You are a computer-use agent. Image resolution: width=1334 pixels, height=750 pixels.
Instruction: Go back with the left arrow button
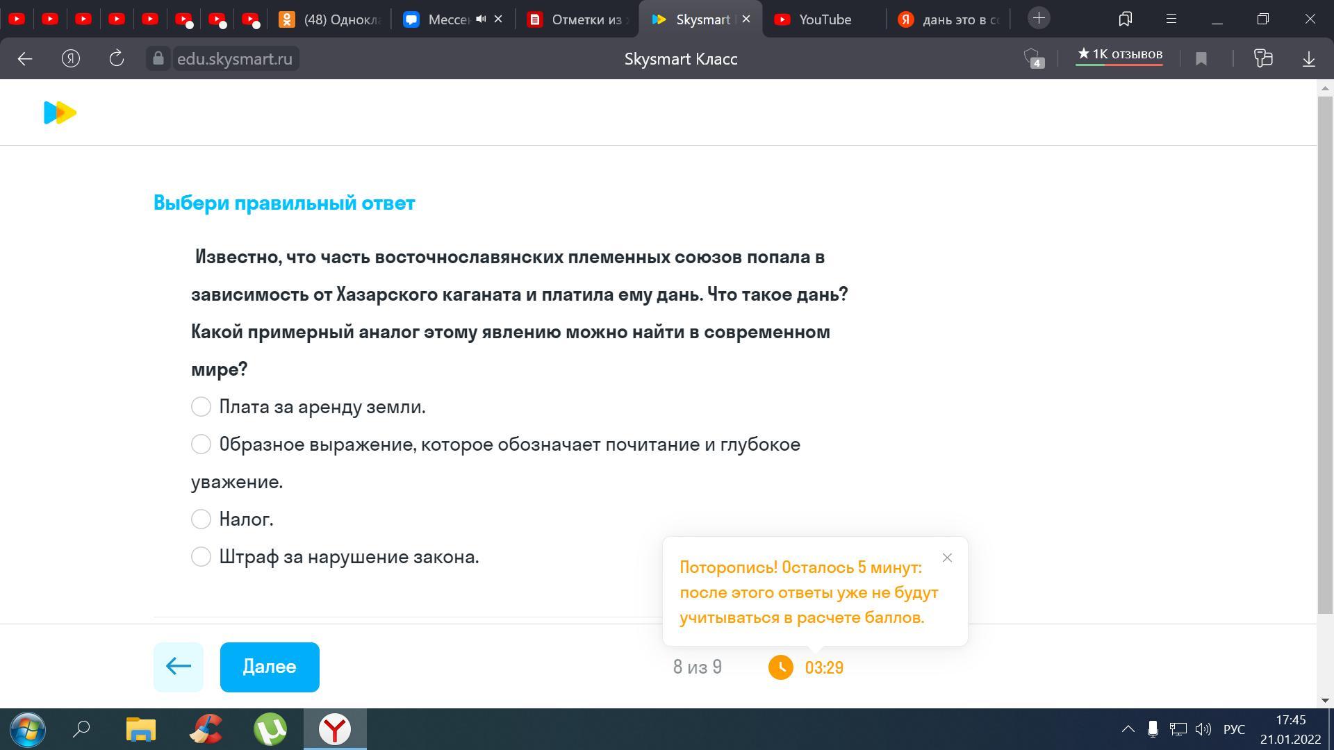pyautogui.click(x=179, y=667)
